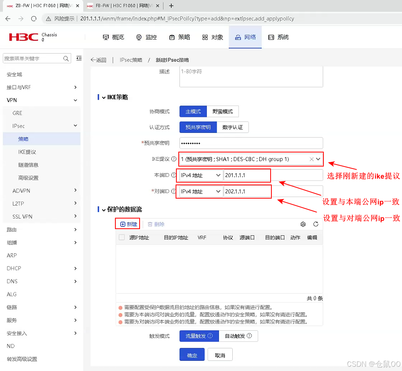Open the 本端ID address type dropdown
This screenshot has width=402, height=371.
click(x=199, y=175)
